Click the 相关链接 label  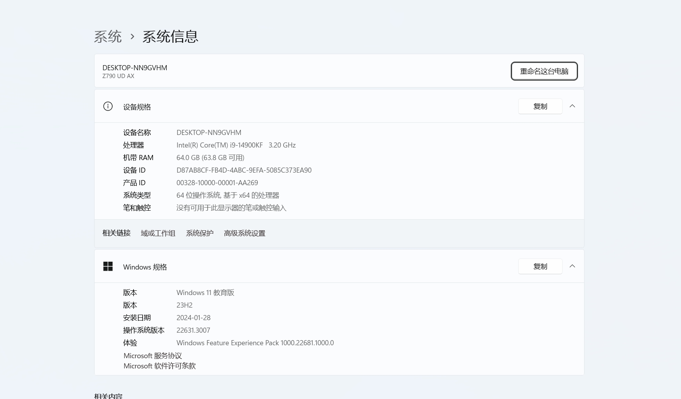[117, 233]
